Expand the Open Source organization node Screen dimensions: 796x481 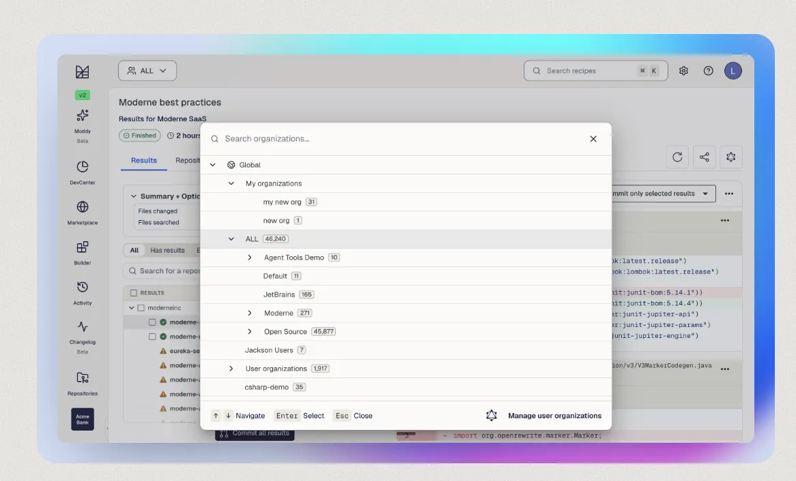tap(249, 332)
